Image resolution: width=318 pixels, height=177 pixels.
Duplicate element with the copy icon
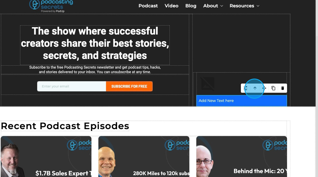point(273,88)
